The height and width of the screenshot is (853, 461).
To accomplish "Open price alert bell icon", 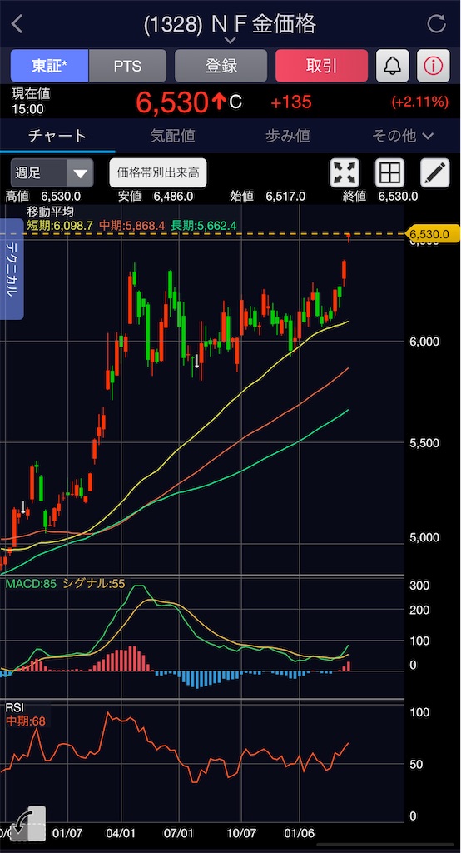I will coord(392,66).
